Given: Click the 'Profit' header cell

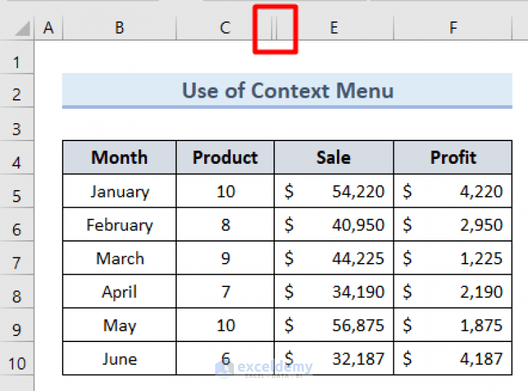Looking at the screenshot, I should 453,158.
